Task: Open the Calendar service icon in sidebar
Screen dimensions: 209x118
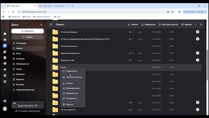Action: [5, 58]
